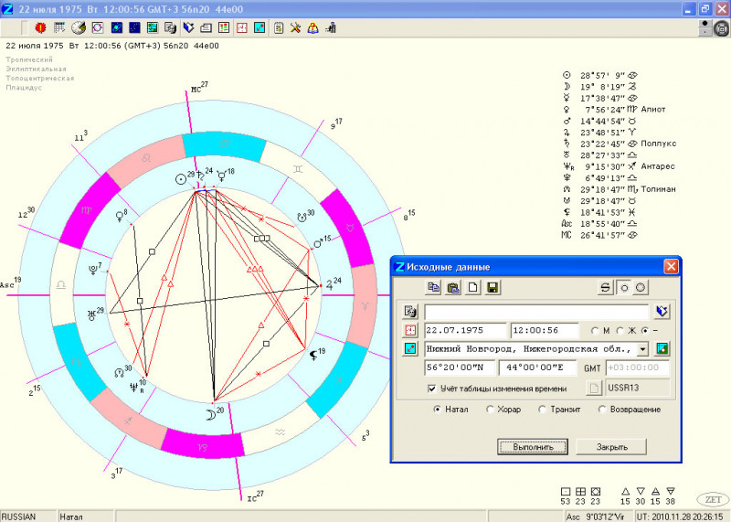Click the time field 12:00:56
The height and width of the screenshot is (522, 731).
(x=545, y=330)
